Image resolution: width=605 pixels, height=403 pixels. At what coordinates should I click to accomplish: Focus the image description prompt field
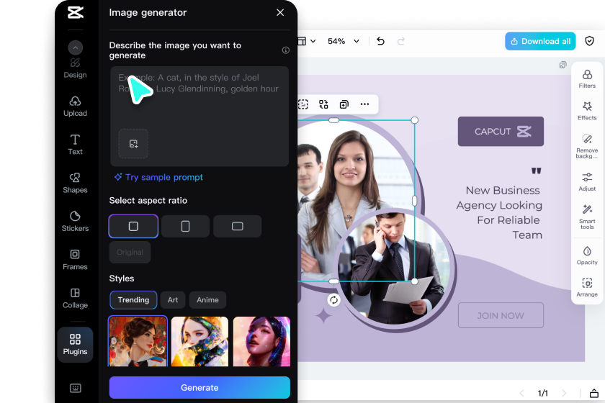click(x=200, y=116)
